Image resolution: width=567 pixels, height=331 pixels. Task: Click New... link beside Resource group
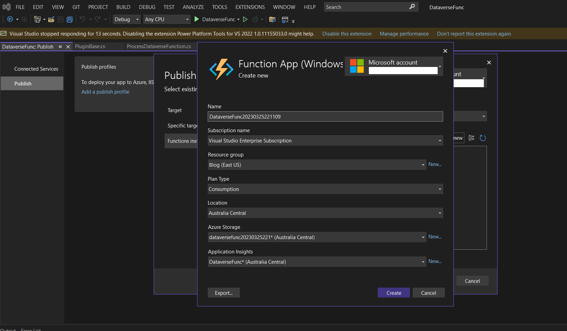(435, 164)
